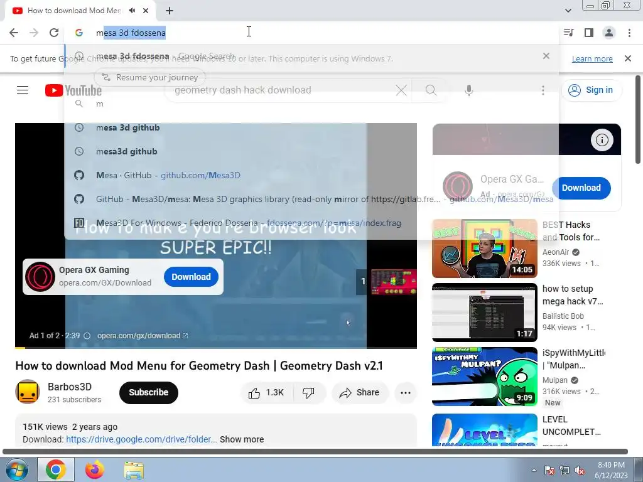Click the address bar text

pos(131,33)
